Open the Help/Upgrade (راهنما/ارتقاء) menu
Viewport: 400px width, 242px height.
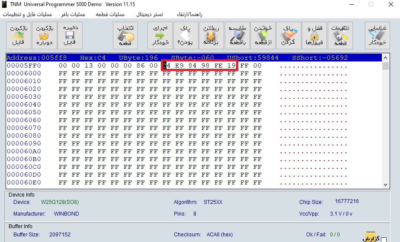(x=189, y=14)
